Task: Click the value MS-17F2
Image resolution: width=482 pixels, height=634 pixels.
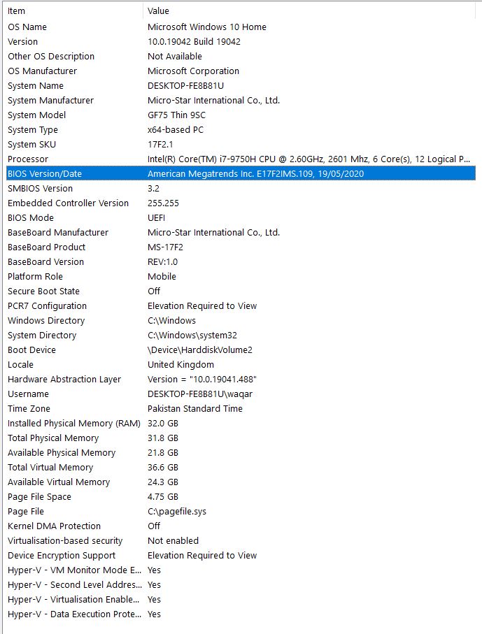Action: [165, 247]
